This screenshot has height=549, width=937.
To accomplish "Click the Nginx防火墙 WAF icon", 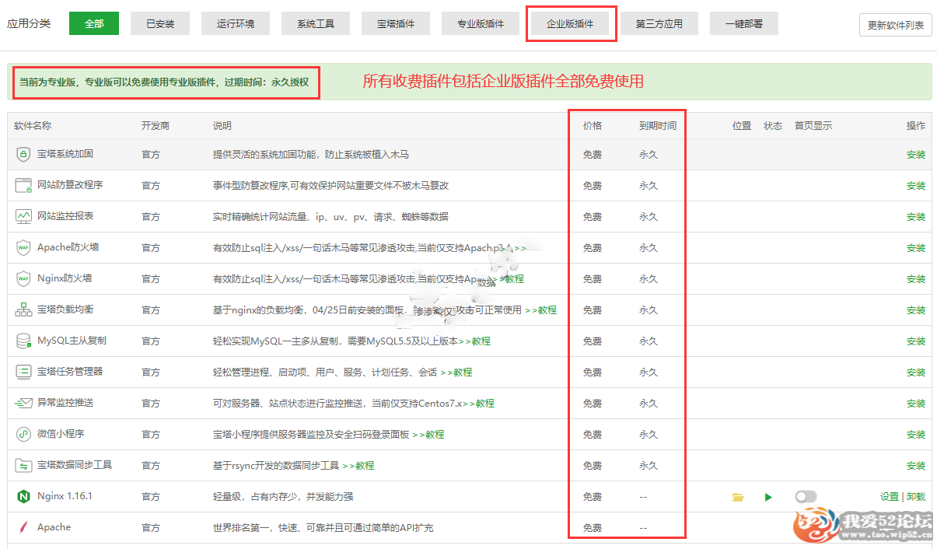I will point(23,279).
